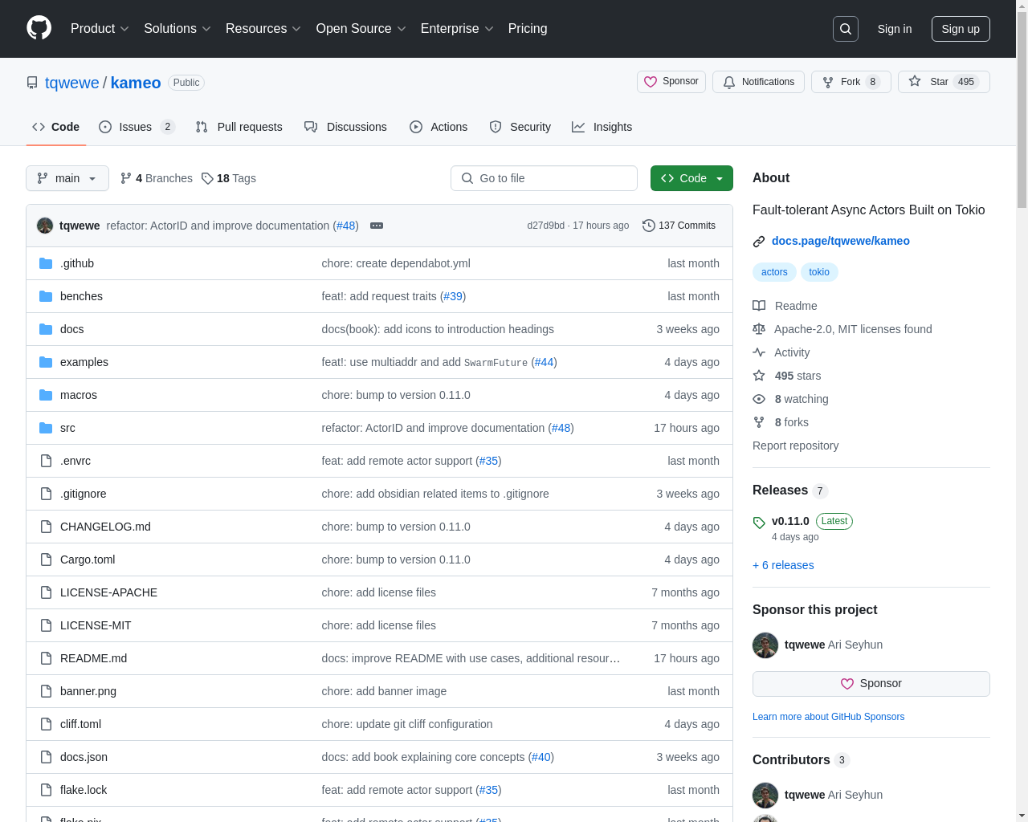This screenshot has width=1028, height=822.
Task: Switch to the Security tab
Action: tap(520, 127)
